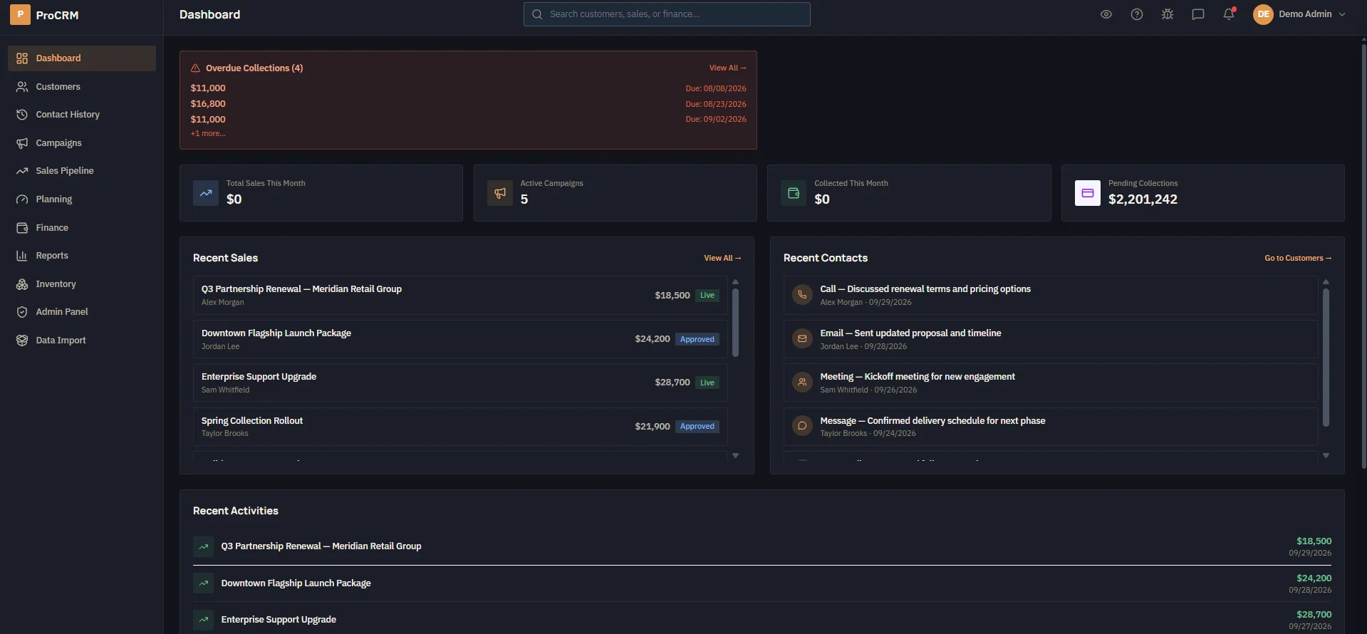Viewport: 1367px width, 634px height.
Task: Click the people icon on Meeting contact
Action: [802, 383]
